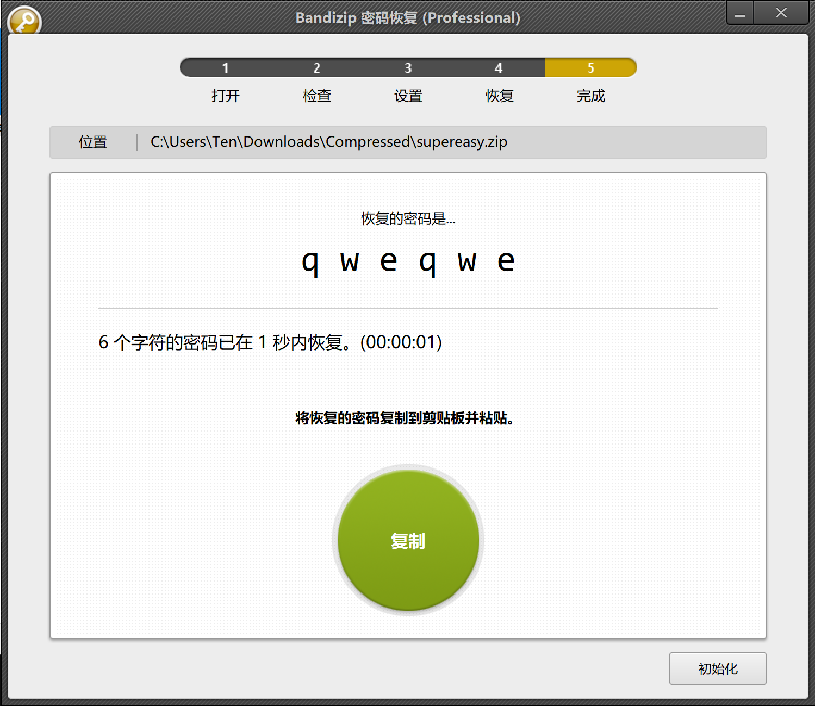Minimize the Bandizip password recovery window

pos(740,13)
